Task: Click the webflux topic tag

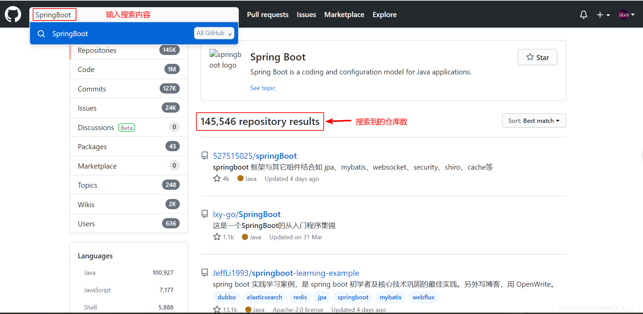Action: coord(423,297)
